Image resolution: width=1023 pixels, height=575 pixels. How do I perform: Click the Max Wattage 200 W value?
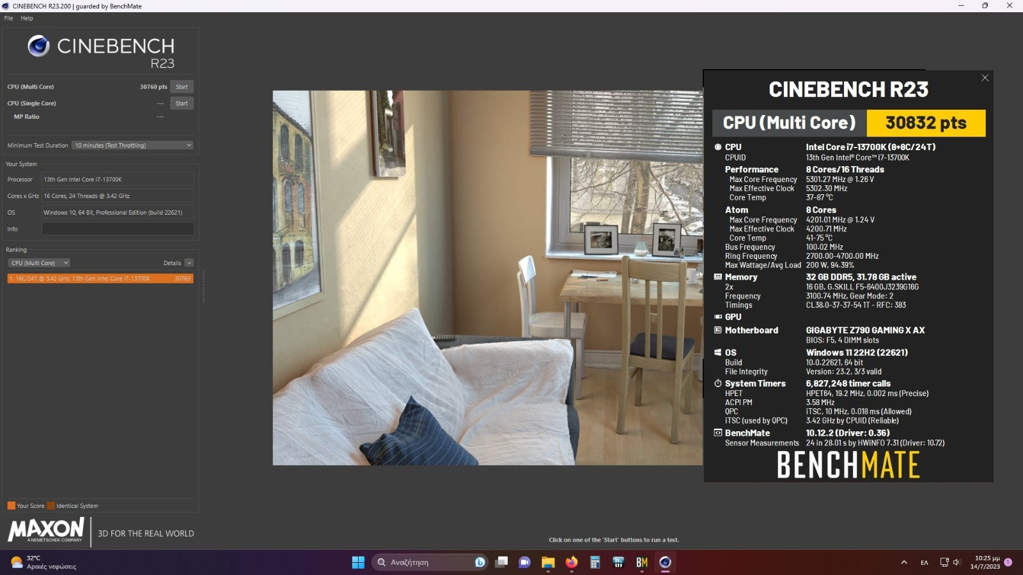(830, 265)
